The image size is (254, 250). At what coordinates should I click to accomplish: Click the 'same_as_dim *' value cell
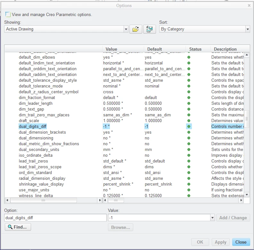[118, 115]
